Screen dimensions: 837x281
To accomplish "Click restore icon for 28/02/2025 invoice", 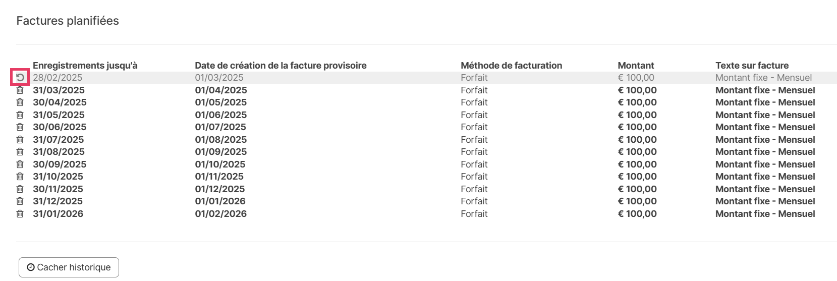I will 20,78.
